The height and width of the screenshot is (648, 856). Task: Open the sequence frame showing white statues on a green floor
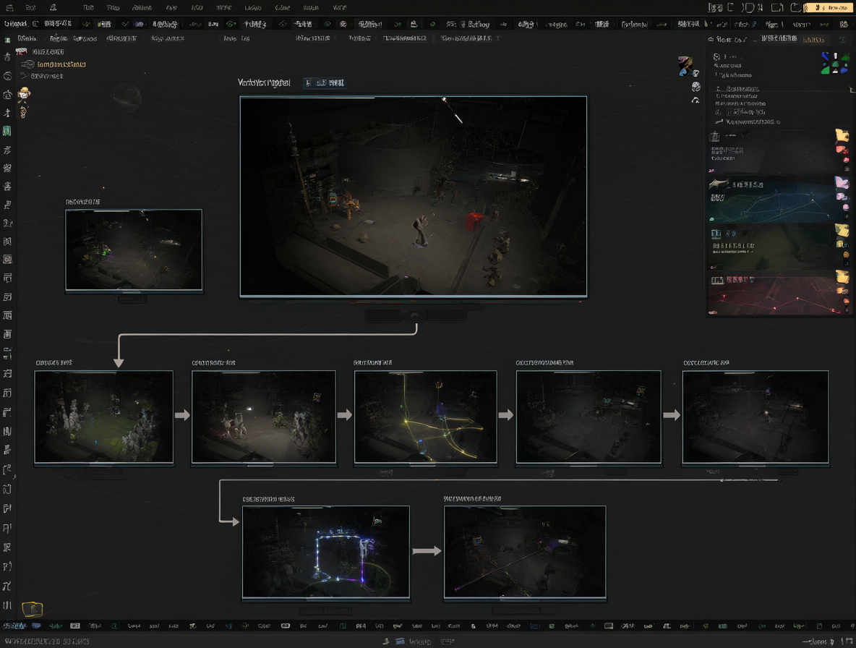point(103,417)
